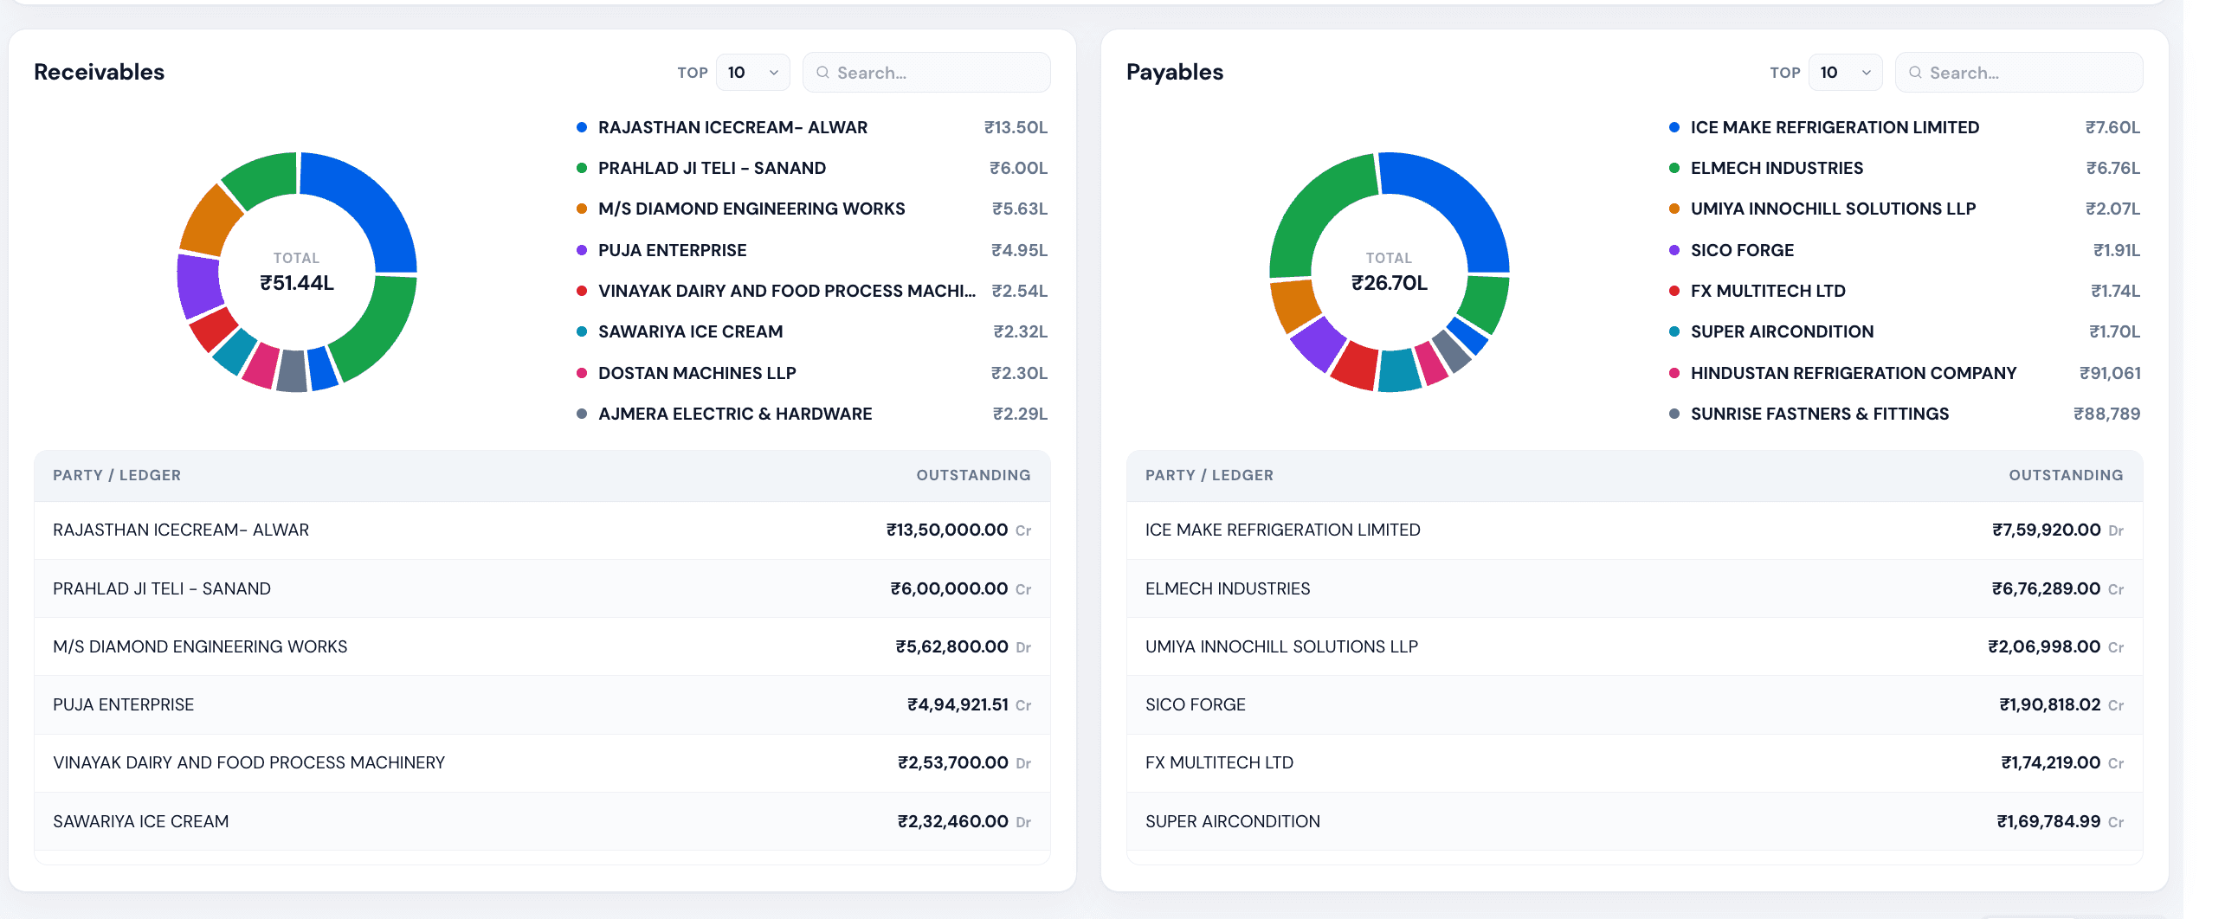This screenshot has width=2225, height=919.
Task: Select PUJA ENTERPRISE legend entry
Action: [812, 250]
